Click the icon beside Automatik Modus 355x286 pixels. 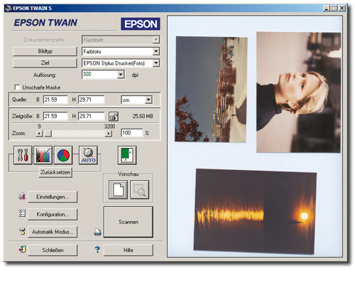[22, 231]
